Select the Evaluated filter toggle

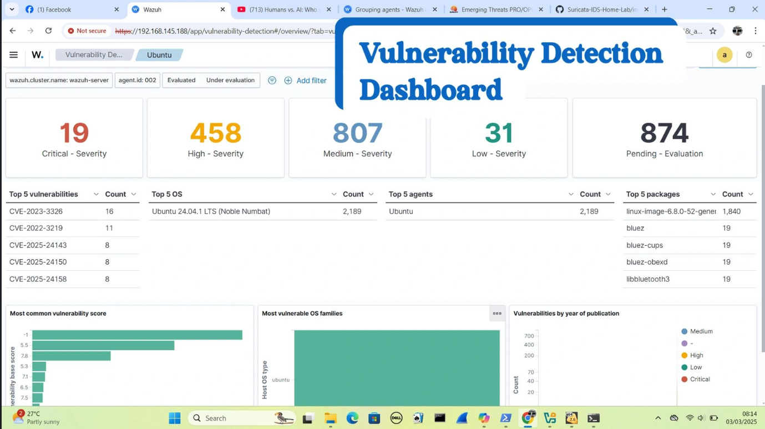(x=181, y=80)
